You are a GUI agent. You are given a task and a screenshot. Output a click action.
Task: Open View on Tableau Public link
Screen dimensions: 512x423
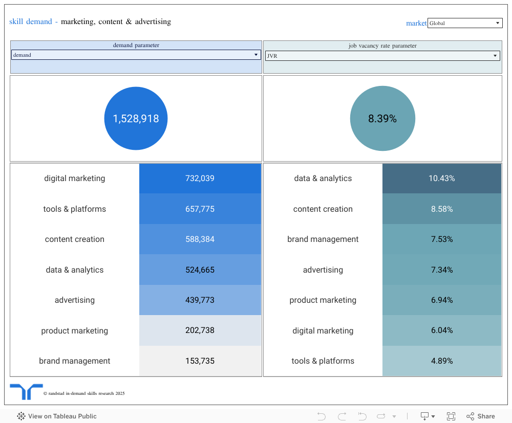62,416
